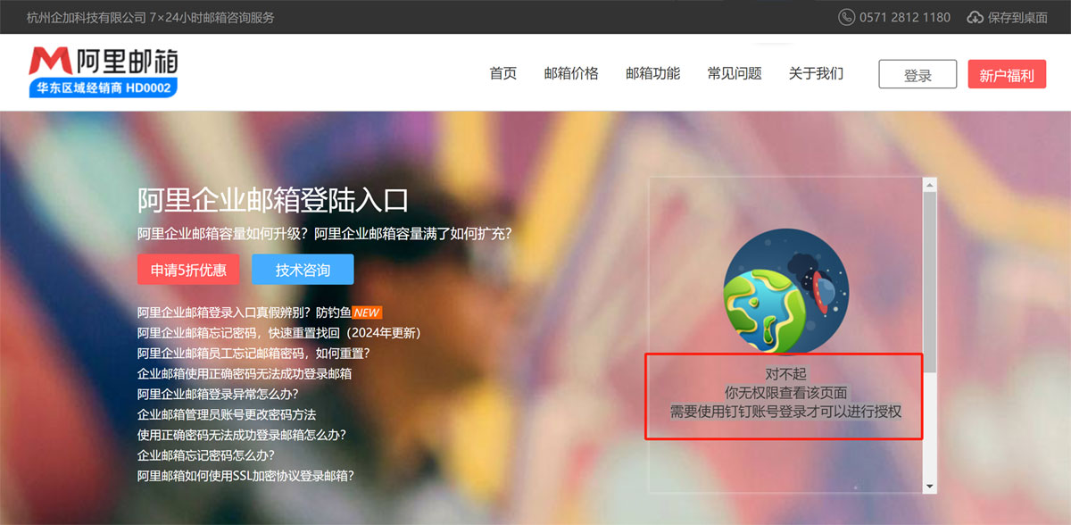Click the blue 技术咨询 button
This screenshot has height=525, width=1071.
point(303,270)
